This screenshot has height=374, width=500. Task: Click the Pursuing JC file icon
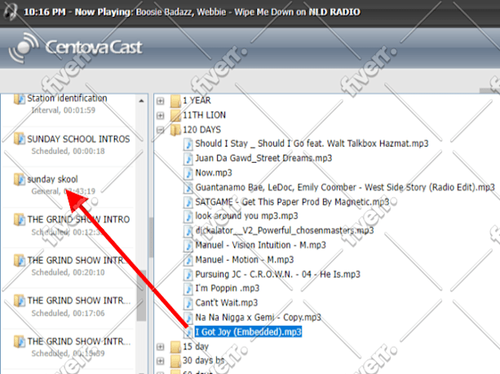tap(188, 275)
